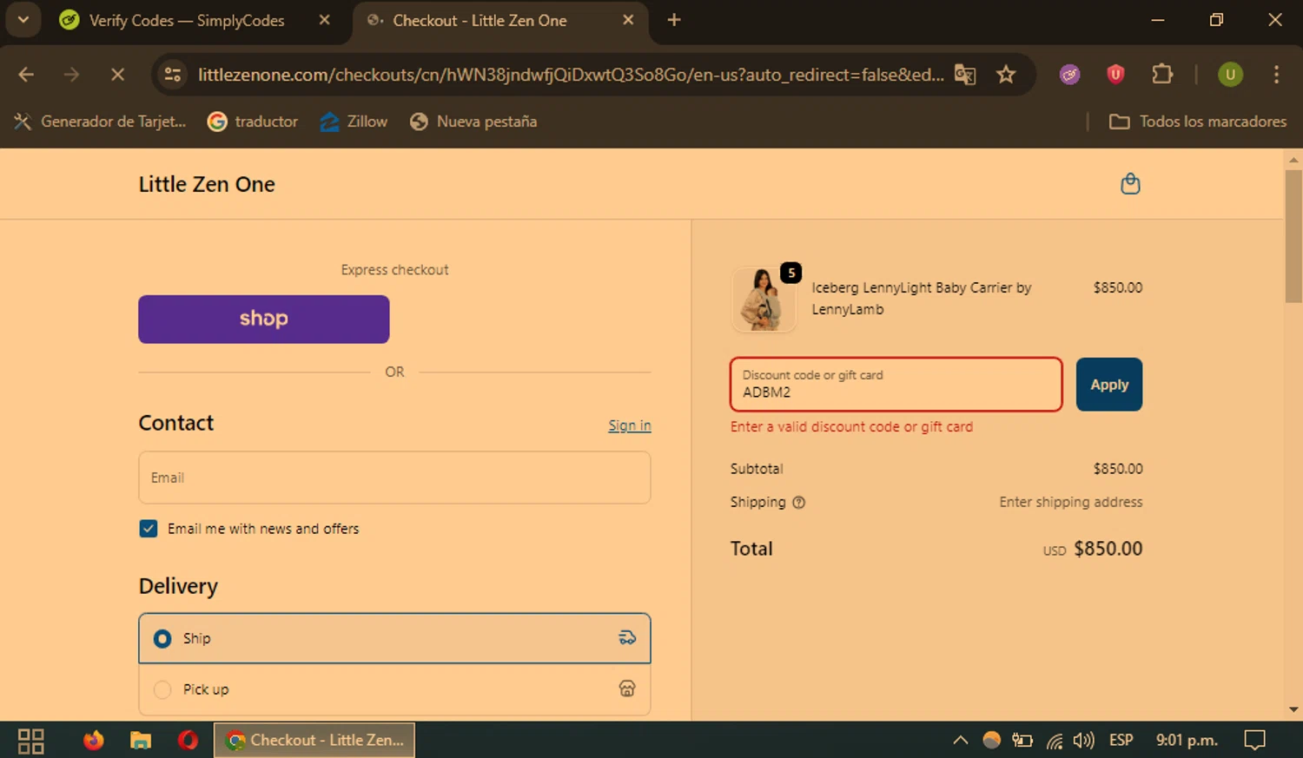This screenshot has width=1303, height=758.
Task: Open Windows notification center icon
Action: click(1254, 741)
